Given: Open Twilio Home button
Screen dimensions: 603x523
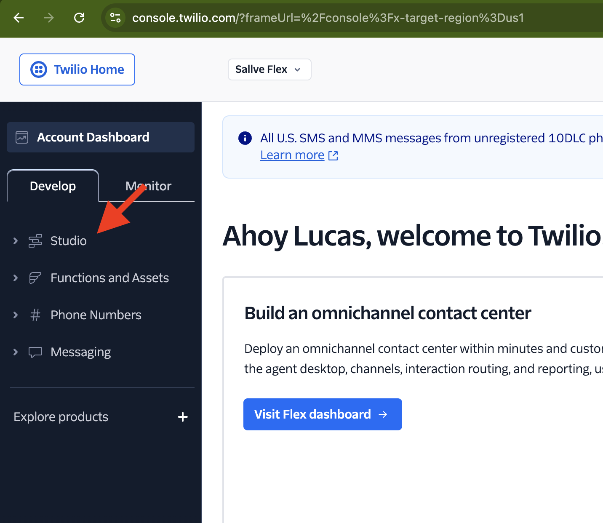Looking at the screenshot, I should pyautogui.click(x=77, y=69).
